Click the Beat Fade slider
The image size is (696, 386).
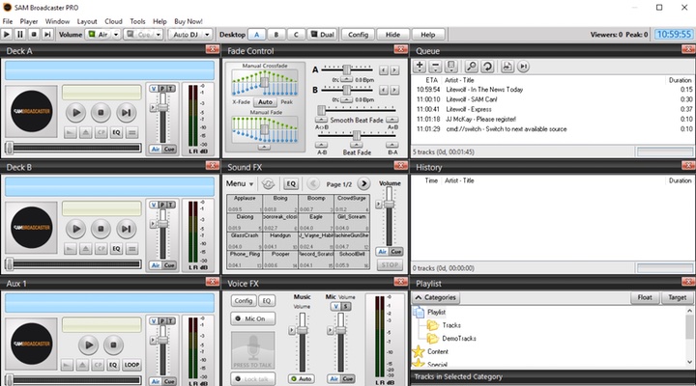357,134
